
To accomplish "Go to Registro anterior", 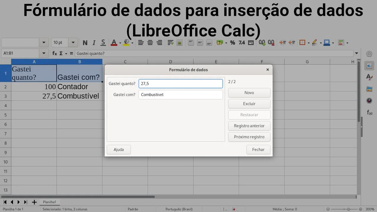I will pyautogui.click(x=249, y=126).
